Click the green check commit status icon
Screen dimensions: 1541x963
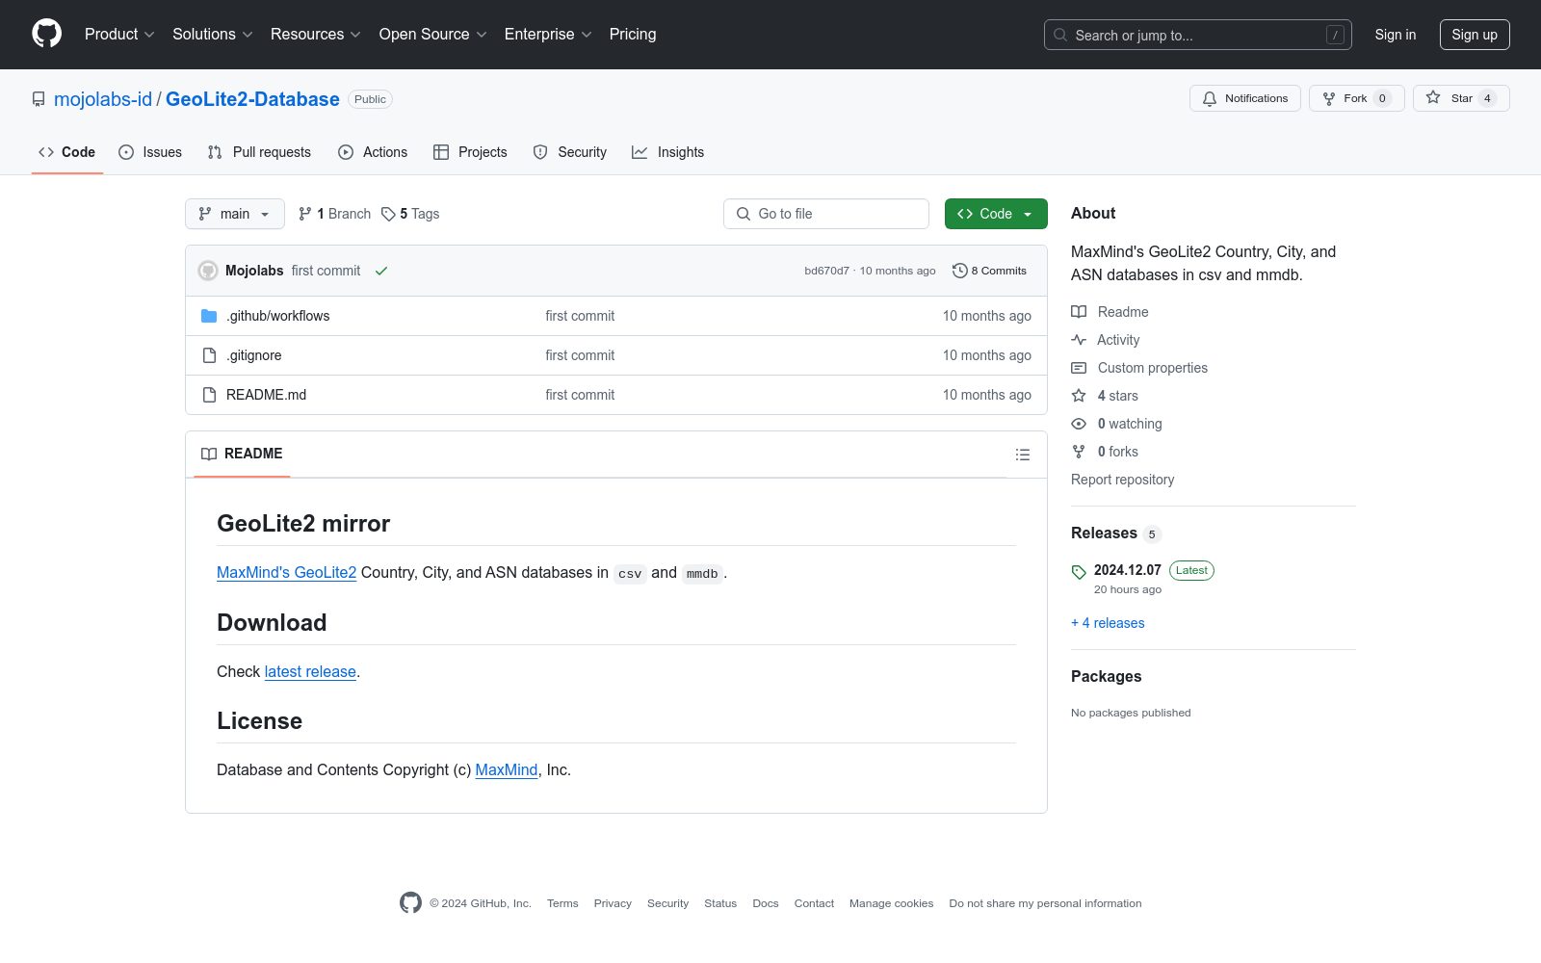pos(381,272)
